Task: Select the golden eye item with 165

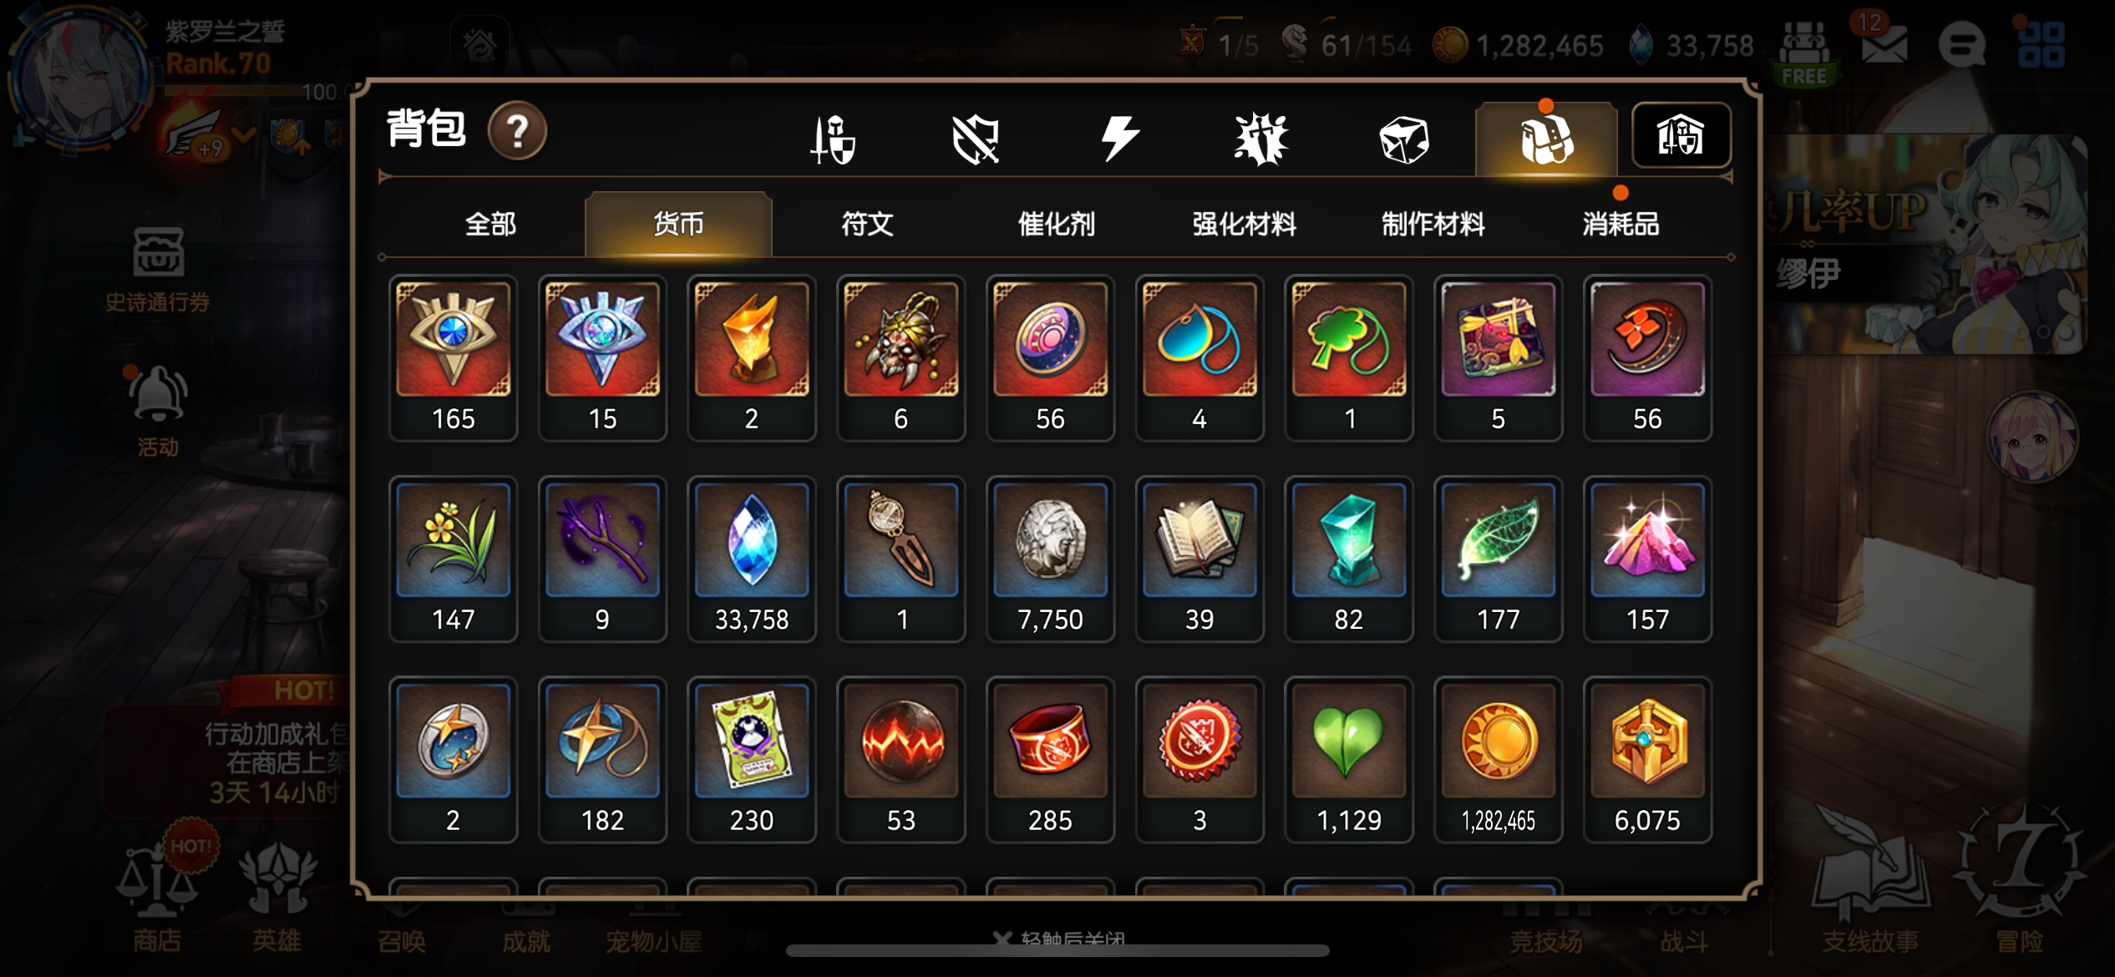Action: pos(453,357)
